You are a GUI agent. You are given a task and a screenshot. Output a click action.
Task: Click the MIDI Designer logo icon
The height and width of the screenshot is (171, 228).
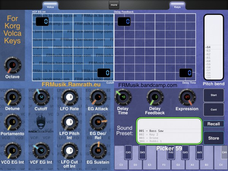pyautogui.click(x=41, y=124)
